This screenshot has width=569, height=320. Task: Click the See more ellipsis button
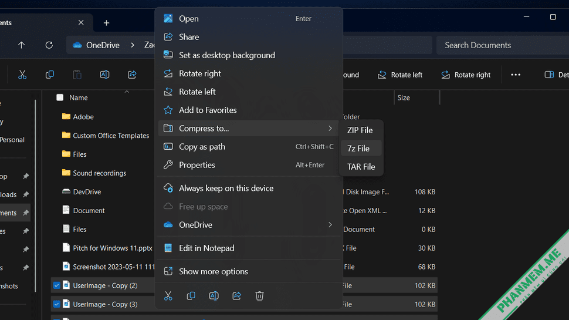pyautogui.click(x=516, y=75)
